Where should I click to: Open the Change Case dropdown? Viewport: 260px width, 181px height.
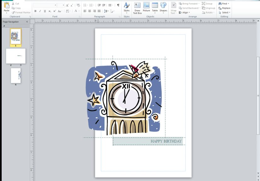tap(60, 11)
